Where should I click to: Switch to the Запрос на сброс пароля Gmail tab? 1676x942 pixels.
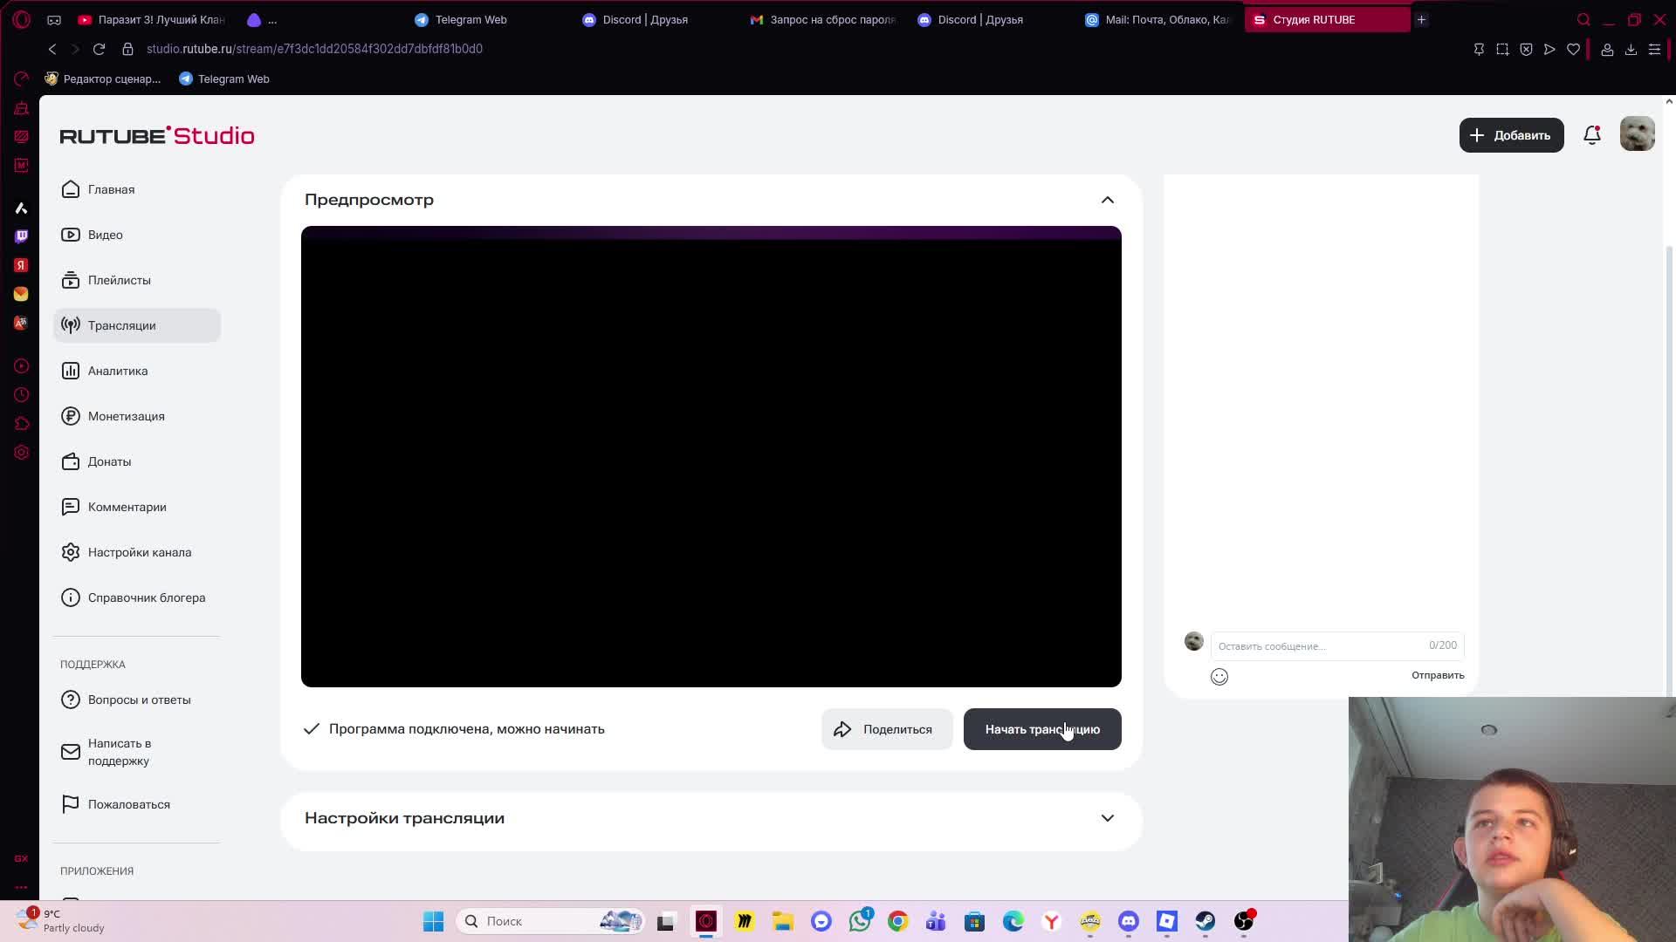point(824,19)
